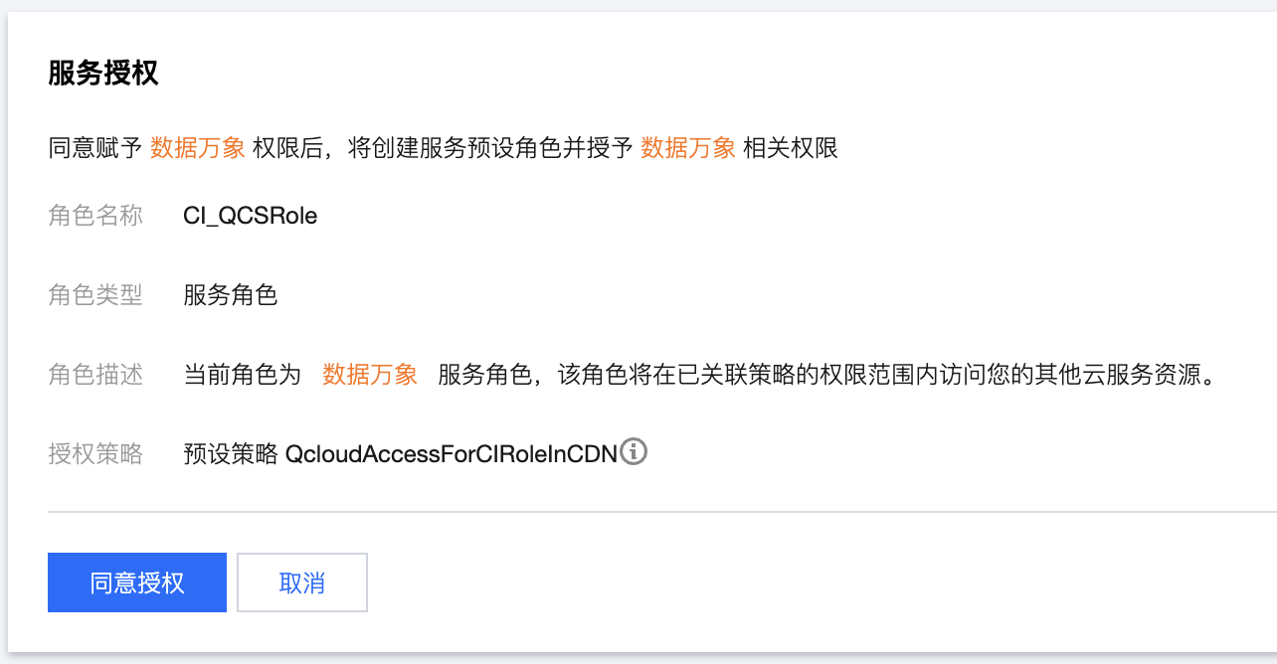
Task: Open the 数据万象 link before 相关权限
Action: click(687, 149)
